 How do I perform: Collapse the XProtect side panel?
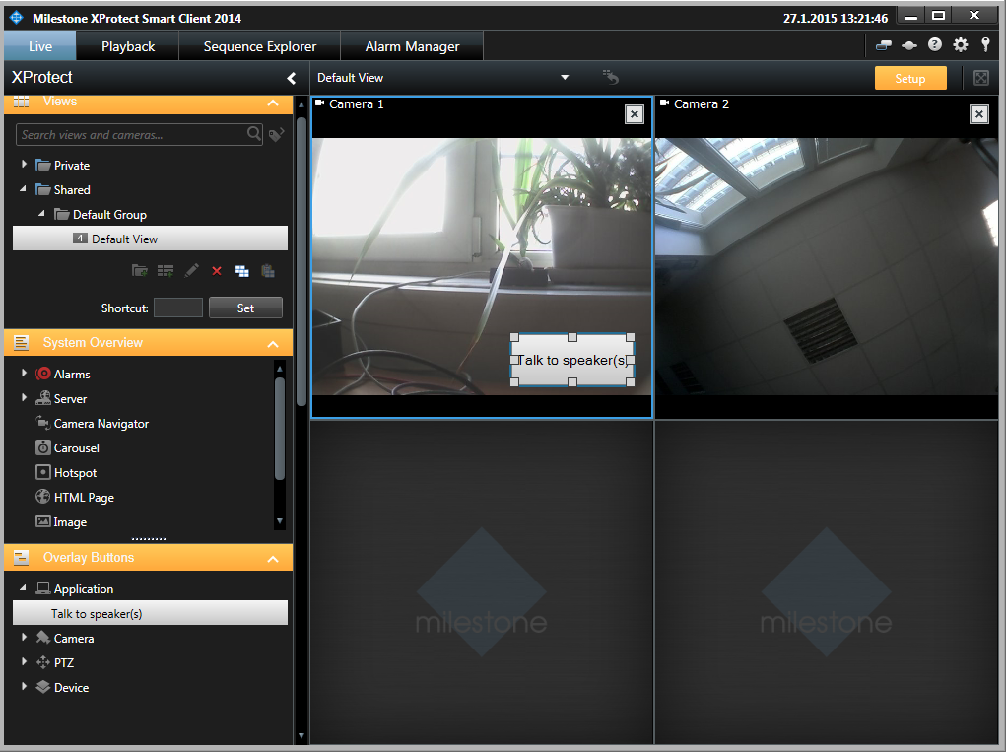click(291, 78)
